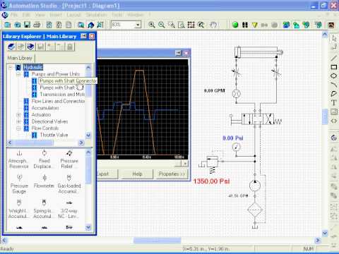Open the File menu

(x=14, y=15)
